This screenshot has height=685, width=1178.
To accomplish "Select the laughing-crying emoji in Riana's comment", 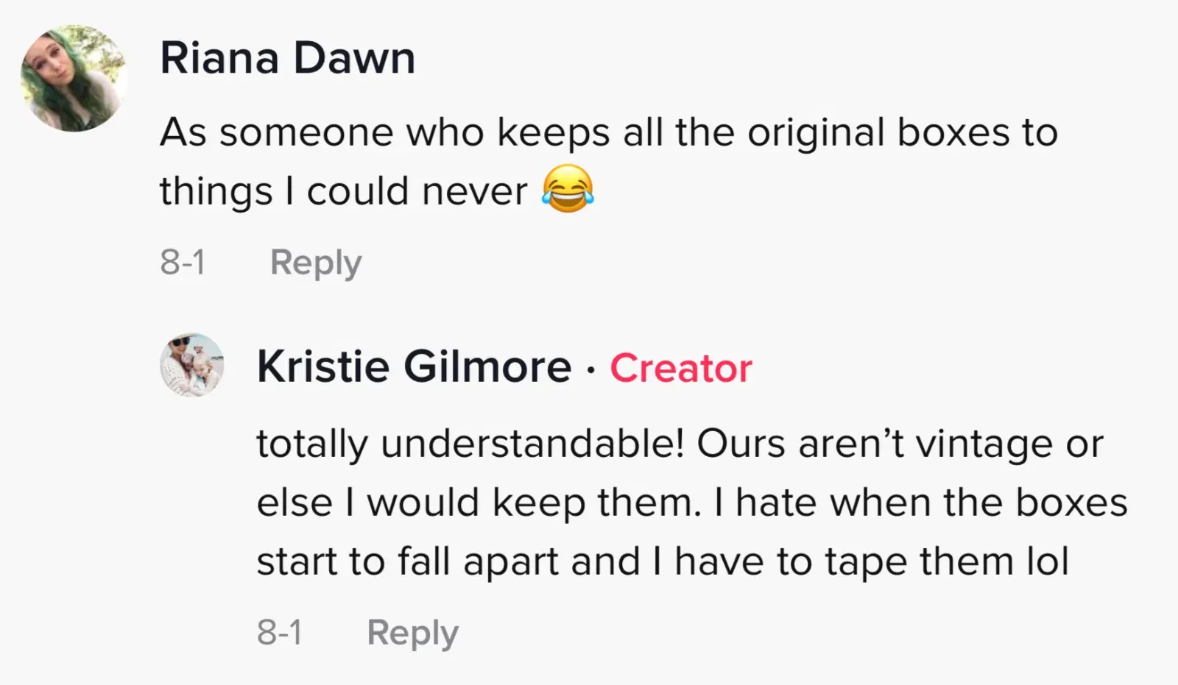I will point(568,189).
